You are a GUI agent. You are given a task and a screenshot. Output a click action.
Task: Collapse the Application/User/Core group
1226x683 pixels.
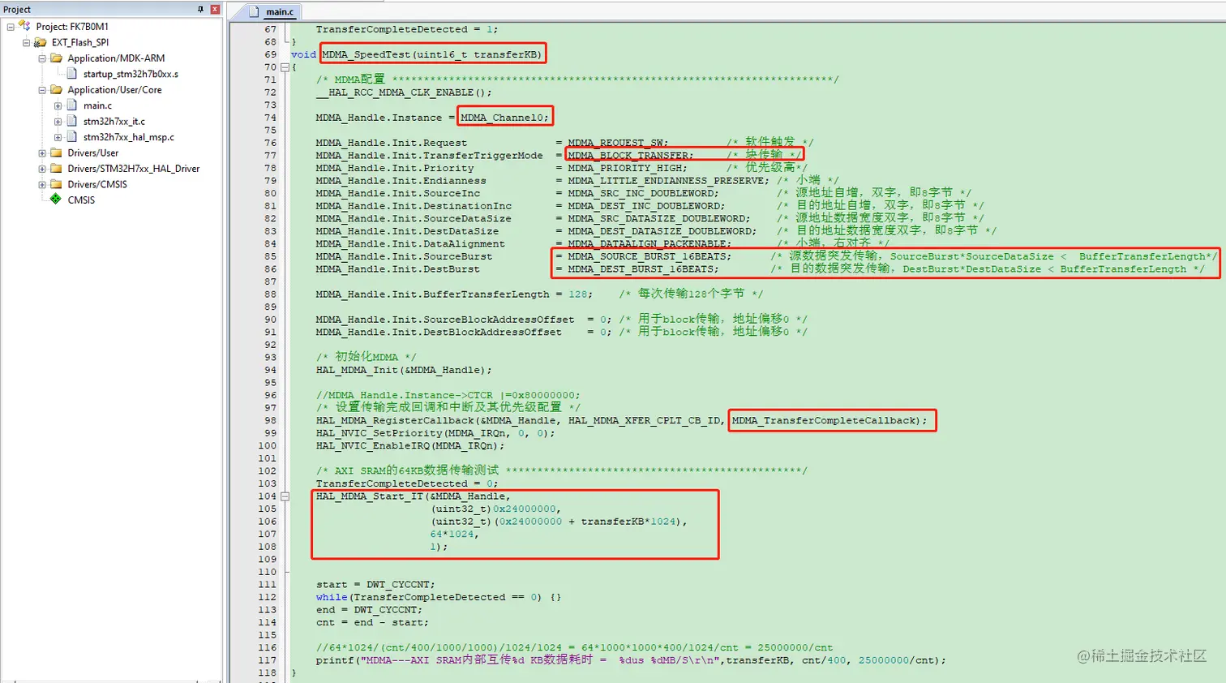click(42, 90)
